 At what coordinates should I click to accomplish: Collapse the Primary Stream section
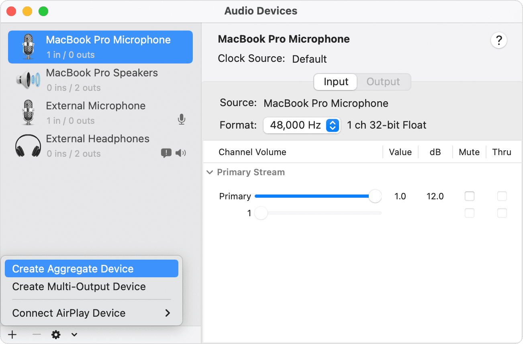[210, 172]
